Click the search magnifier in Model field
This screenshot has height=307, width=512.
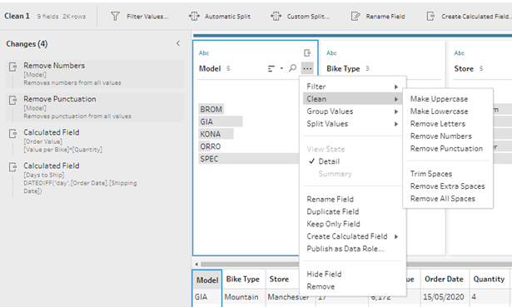(x=292, y=68)
